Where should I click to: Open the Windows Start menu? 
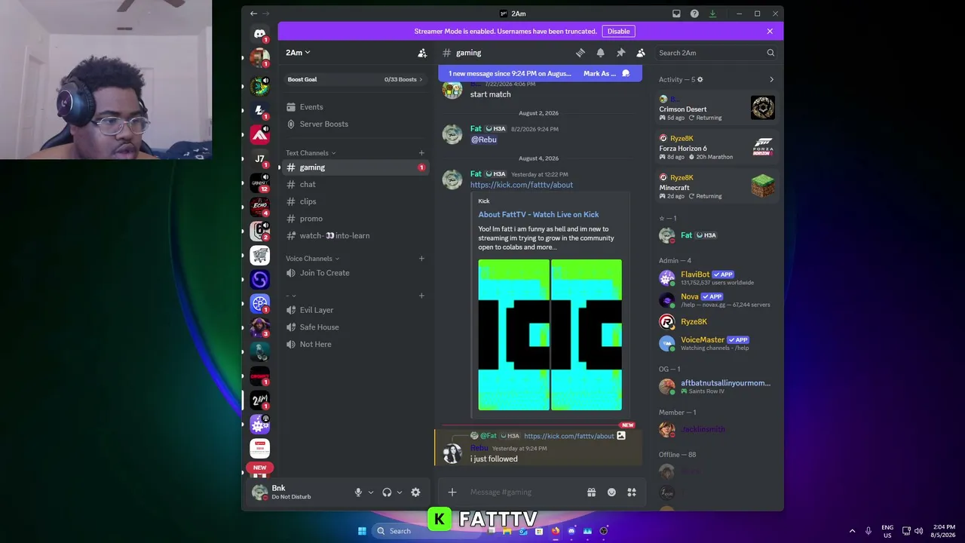362,531
